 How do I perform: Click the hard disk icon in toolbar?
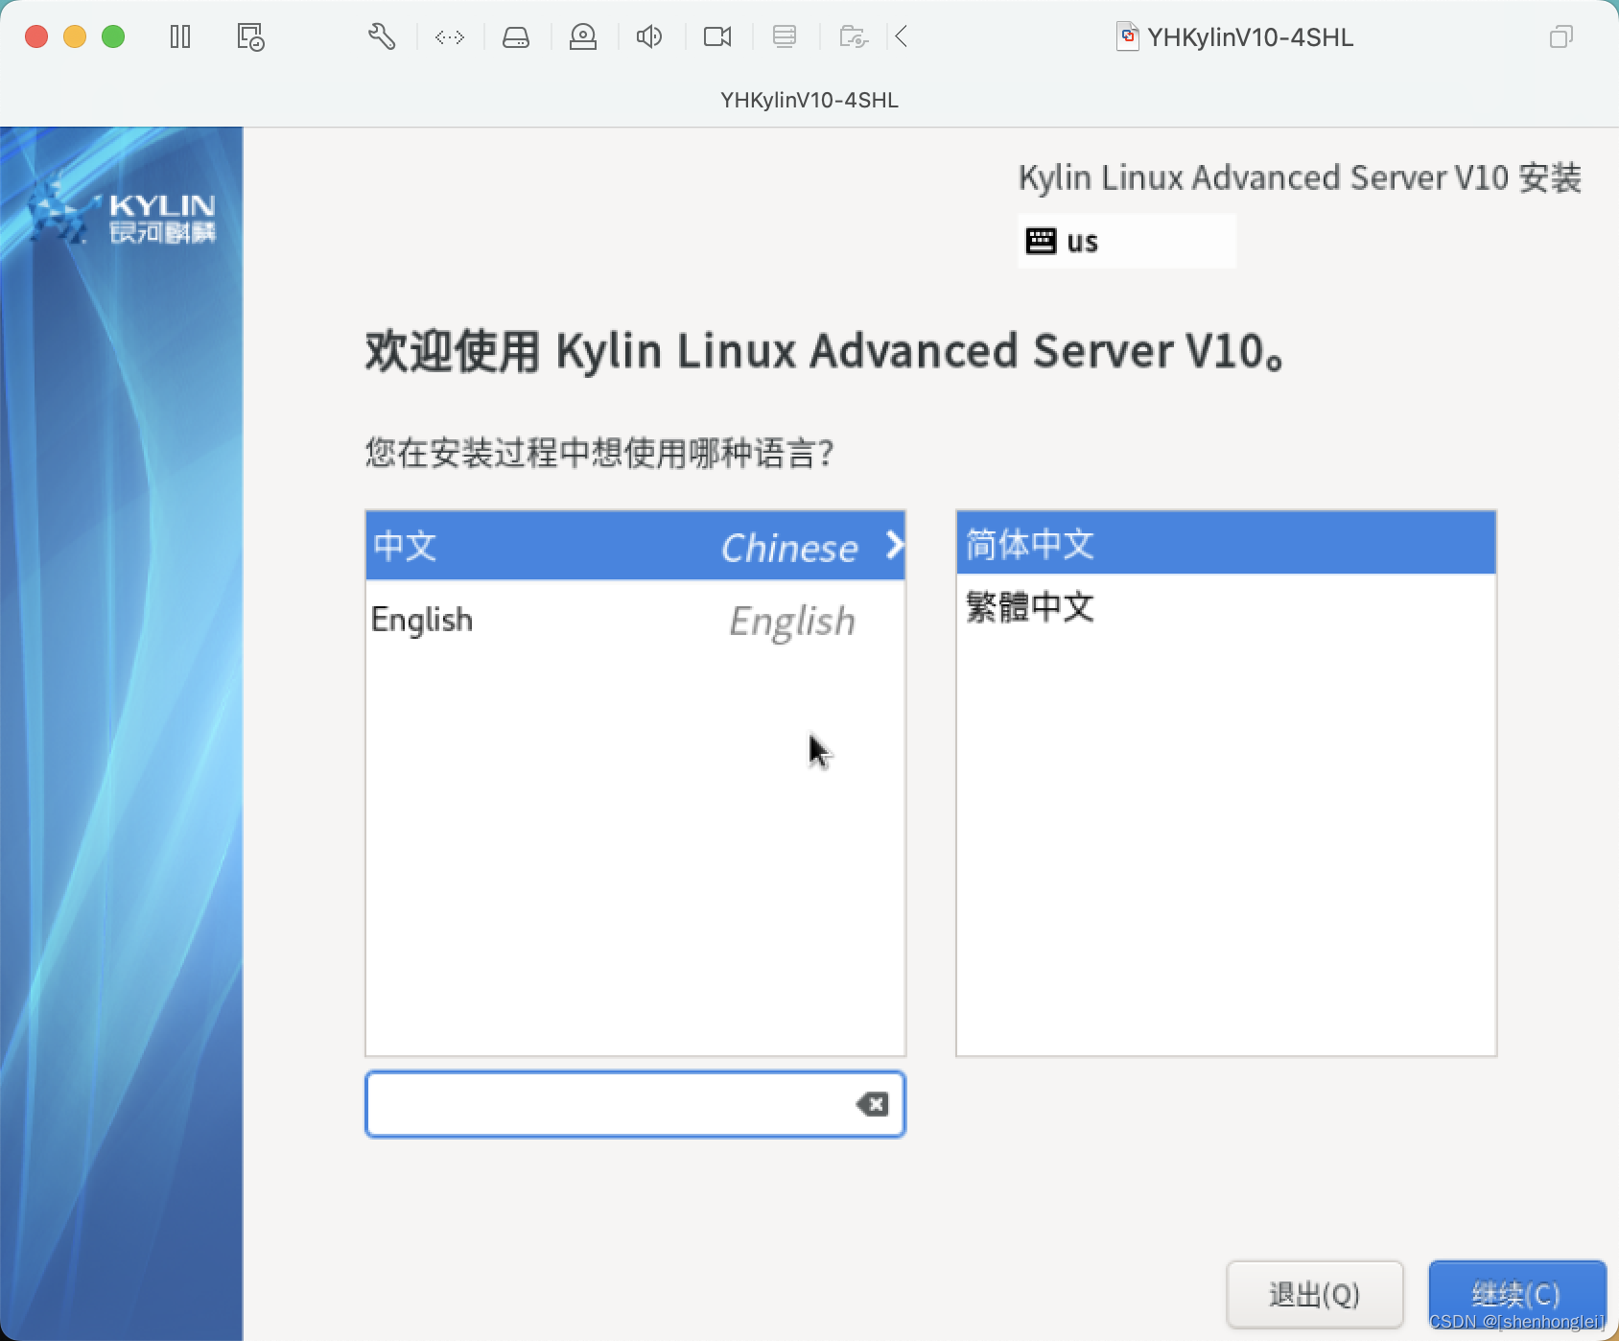click(x=516, y=37)
